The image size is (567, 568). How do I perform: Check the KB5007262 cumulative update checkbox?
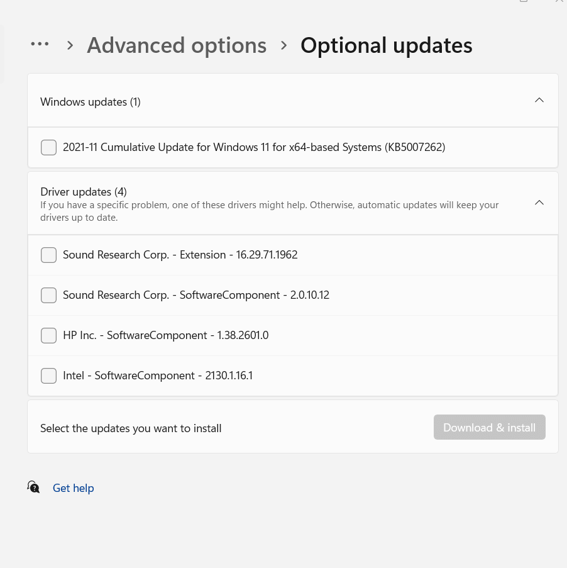coord(48,147)
